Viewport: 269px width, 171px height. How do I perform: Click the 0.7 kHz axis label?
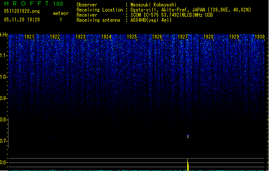point(3,141)
